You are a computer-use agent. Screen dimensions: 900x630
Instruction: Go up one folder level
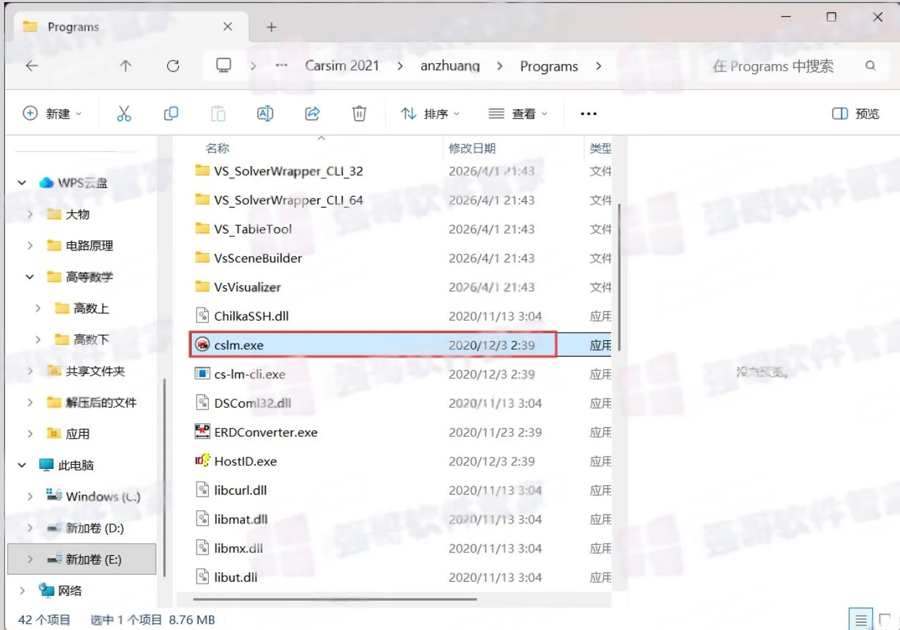pos(126,66)
